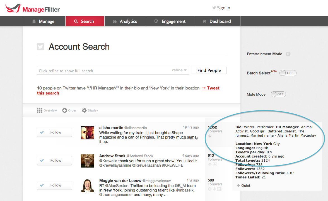The image size is (328, 201).
Task: Follow Andrew Stock
Action: pos(54,160)
